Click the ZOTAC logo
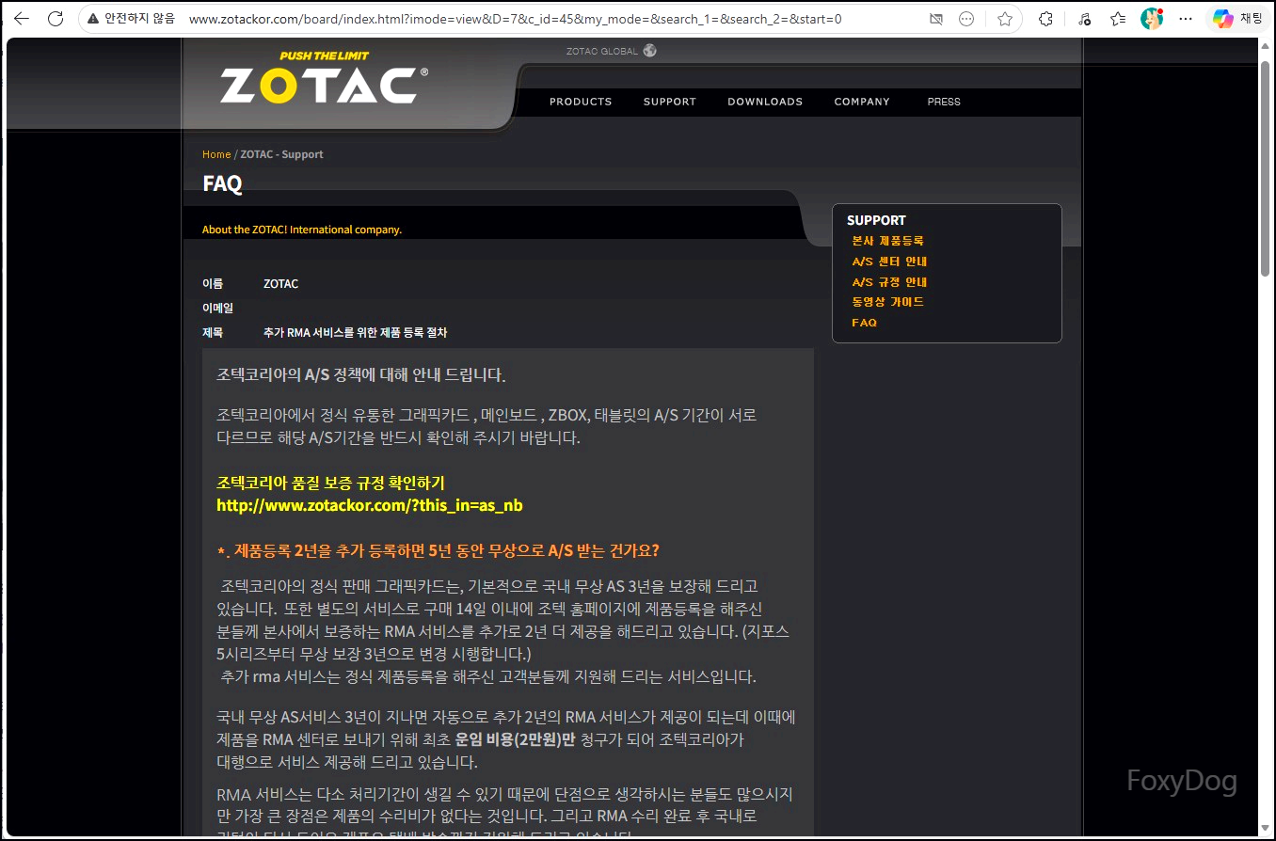1276x841 pixels. 324,78
